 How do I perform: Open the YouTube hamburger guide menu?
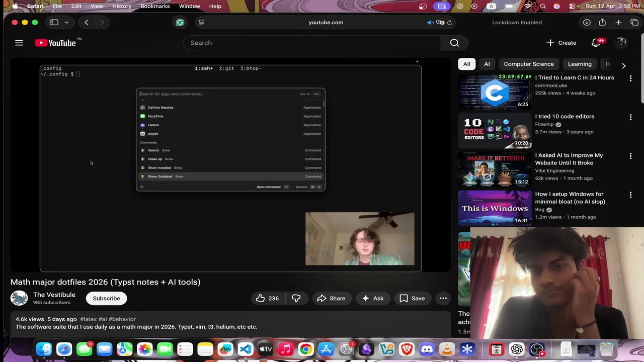click(x=19, y=43)
